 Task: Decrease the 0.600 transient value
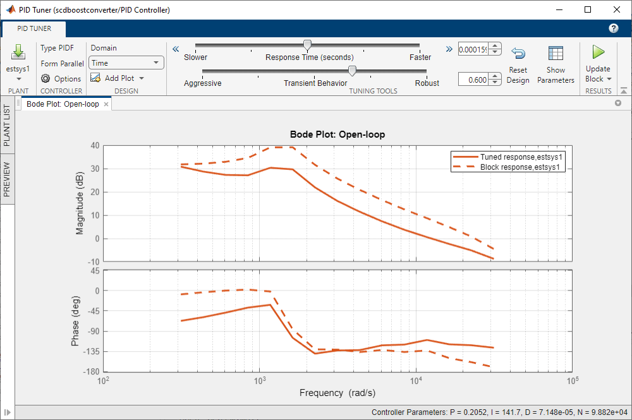[x=495, y=83]
